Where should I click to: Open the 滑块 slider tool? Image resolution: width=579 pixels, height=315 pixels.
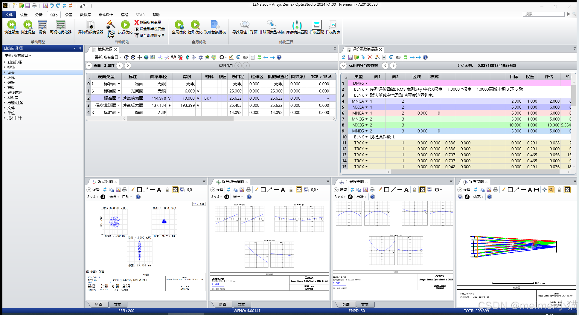[x=42, y=27]
